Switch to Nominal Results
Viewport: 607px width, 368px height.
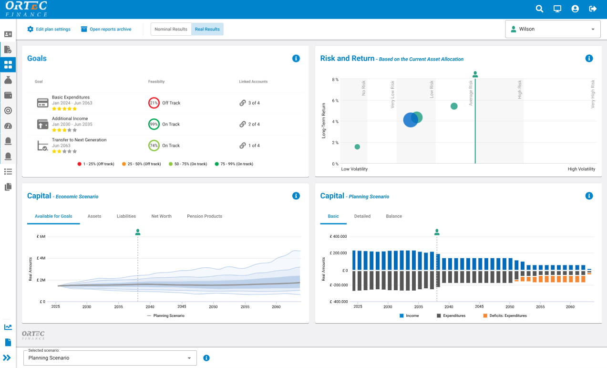(171, 29)
